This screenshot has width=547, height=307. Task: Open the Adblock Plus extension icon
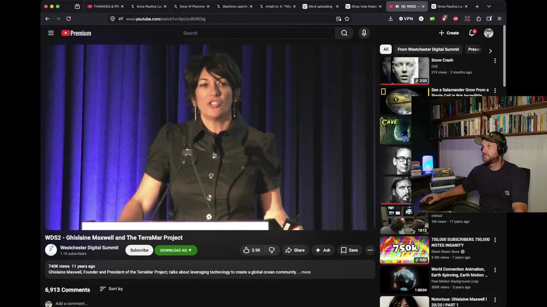(x=456, y=19)
